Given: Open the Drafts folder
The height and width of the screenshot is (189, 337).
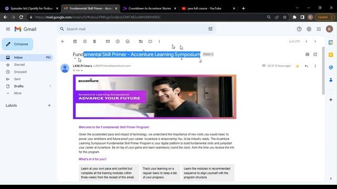Looking at the screenshot, I should point(19,86).
